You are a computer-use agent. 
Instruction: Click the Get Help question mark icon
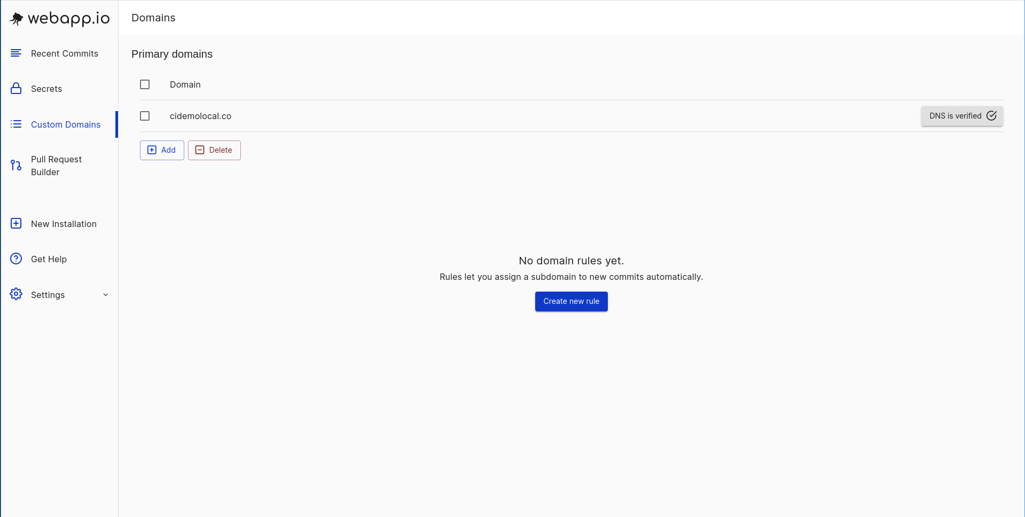(x=16, y=258)
